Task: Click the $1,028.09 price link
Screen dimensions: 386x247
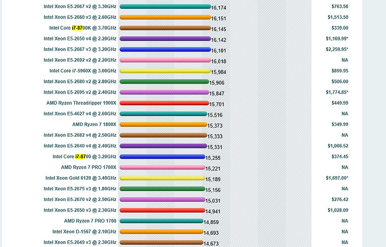Action: [x=338, y=210]
